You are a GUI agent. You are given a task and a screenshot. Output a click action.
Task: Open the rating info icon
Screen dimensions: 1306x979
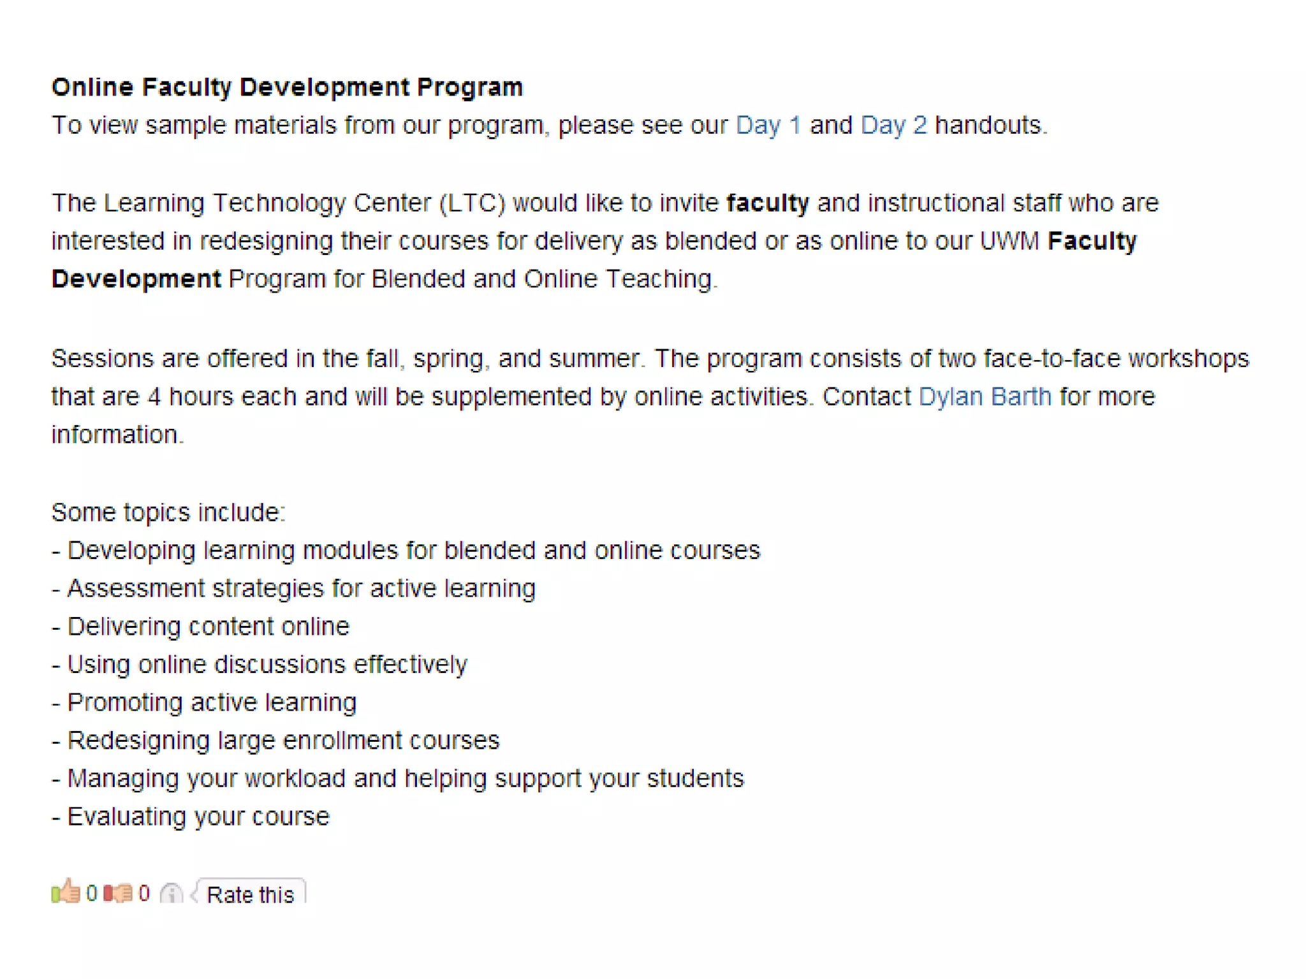click(171, 894)
